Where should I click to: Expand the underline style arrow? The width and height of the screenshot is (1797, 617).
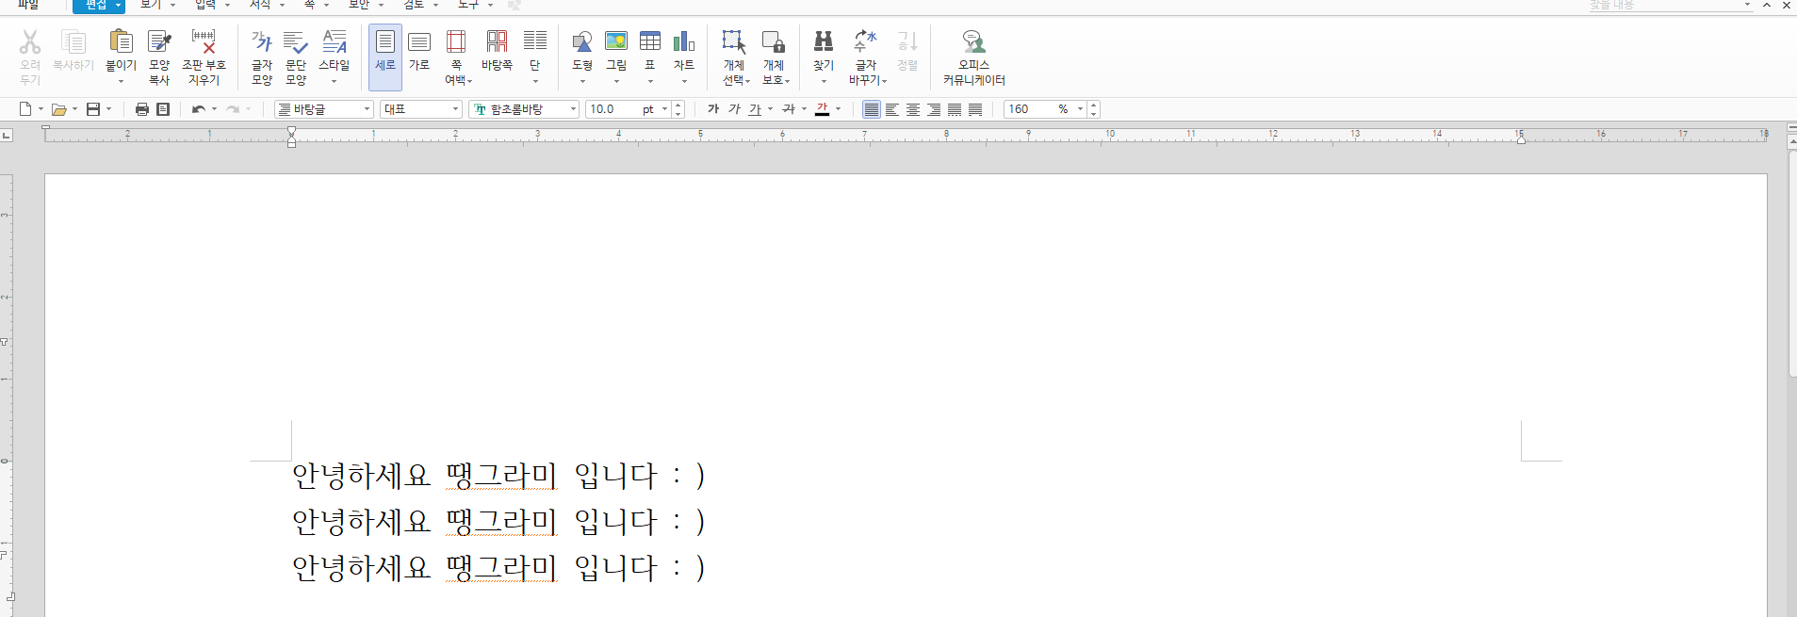pyautogui.click(x=770, y=109)
